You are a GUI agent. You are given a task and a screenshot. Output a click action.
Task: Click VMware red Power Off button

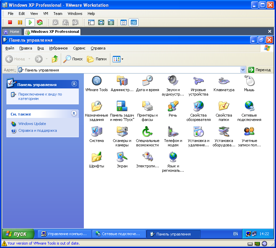[x=10, y=22]
